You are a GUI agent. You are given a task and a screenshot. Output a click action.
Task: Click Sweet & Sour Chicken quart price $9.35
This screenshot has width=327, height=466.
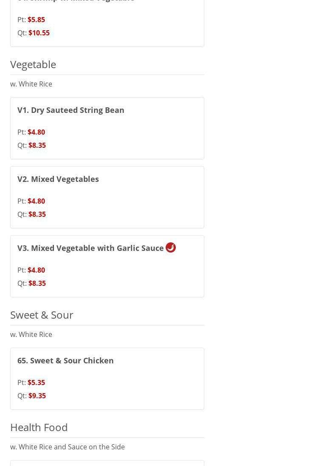(x=37, y=396)
